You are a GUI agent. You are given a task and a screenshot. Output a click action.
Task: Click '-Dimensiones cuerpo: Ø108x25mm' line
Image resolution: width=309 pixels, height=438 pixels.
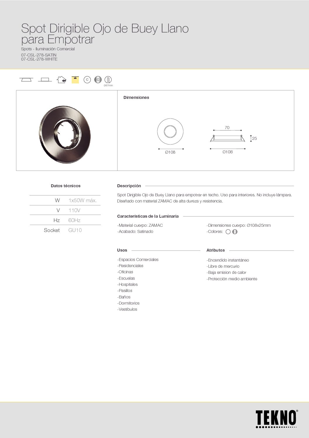[239, 225]
